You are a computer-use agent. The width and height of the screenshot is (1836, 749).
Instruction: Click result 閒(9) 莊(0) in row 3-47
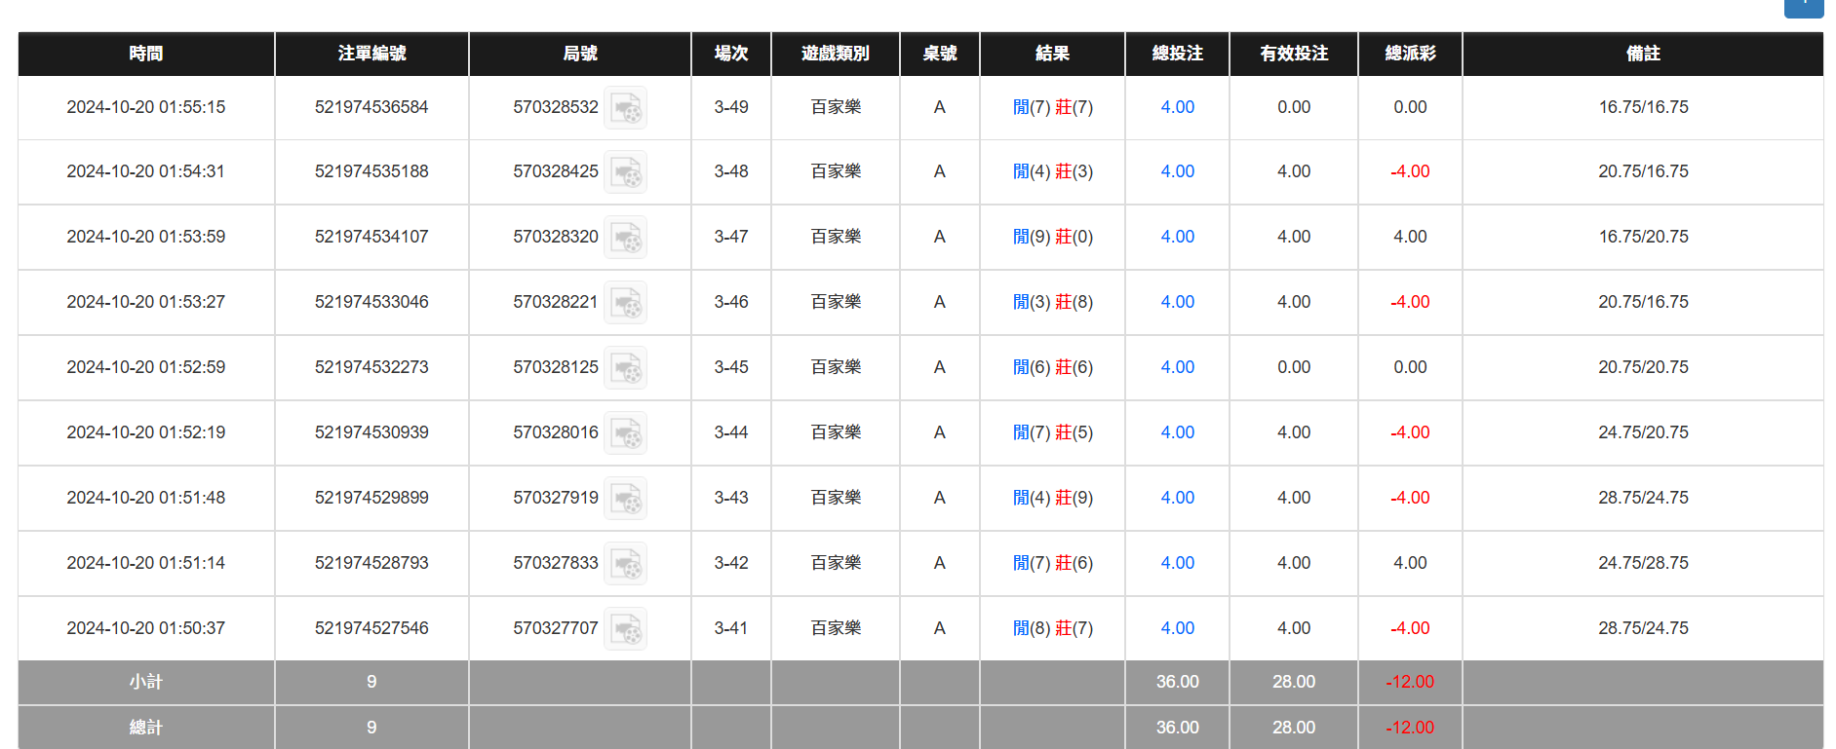1052,237
